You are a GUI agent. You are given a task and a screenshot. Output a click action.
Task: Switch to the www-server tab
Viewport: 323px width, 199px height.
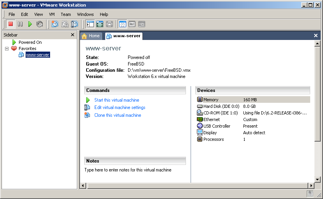pos(123,36)
